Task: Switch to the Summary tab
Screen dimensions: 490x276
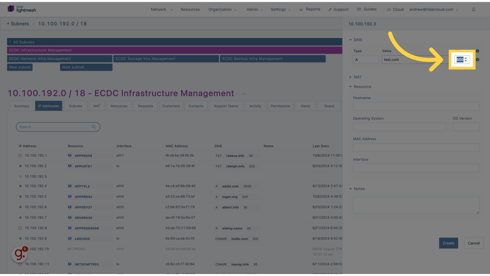Action: tap(22, 106)
